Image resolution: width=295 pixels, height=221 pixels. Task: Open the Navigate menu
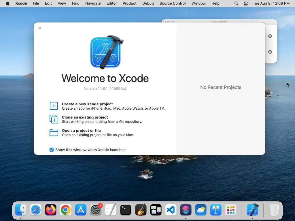click(93, 3)
